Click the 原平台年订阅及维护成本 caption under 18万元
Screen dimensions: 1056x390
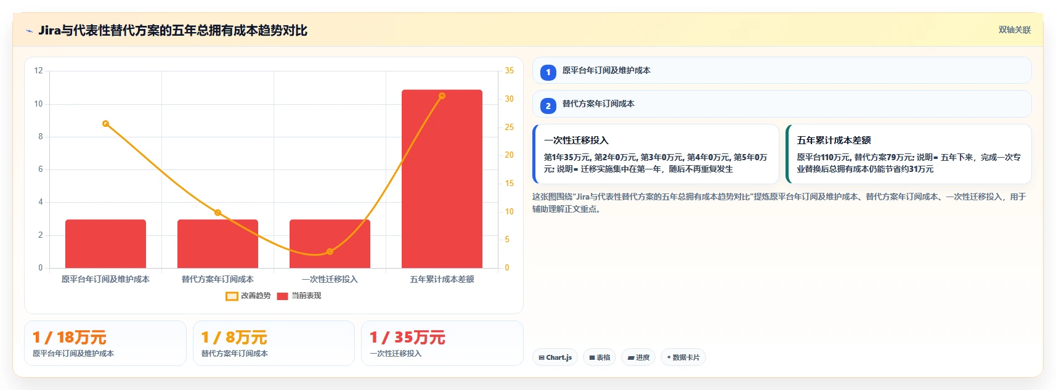click(x=73, y=354)
